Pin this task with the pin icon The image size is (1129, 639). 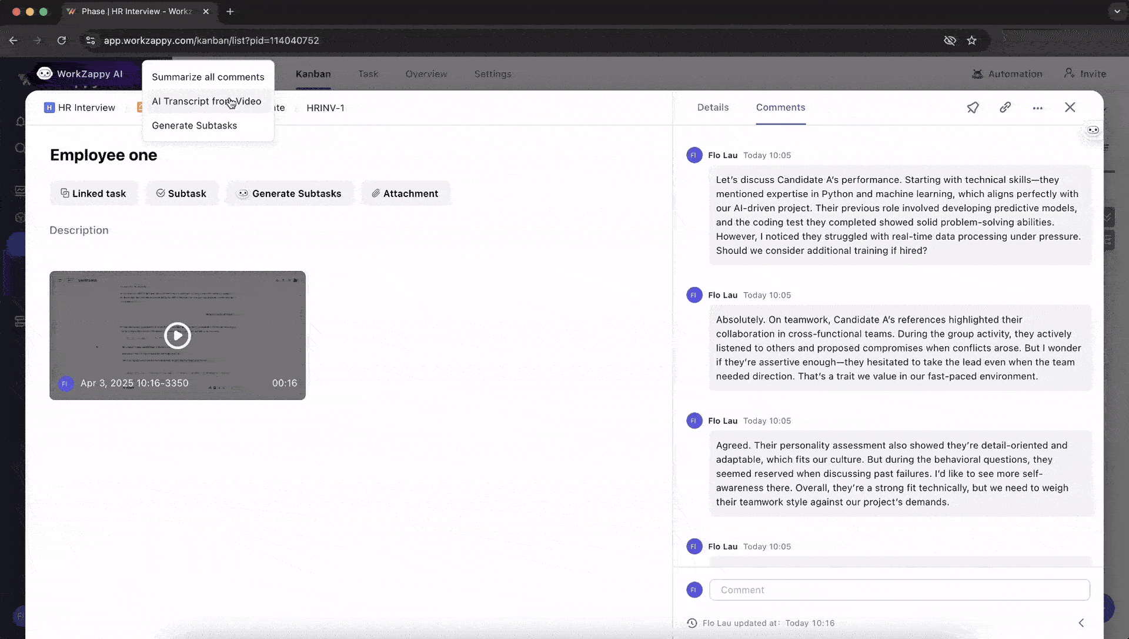coord(973,108)
